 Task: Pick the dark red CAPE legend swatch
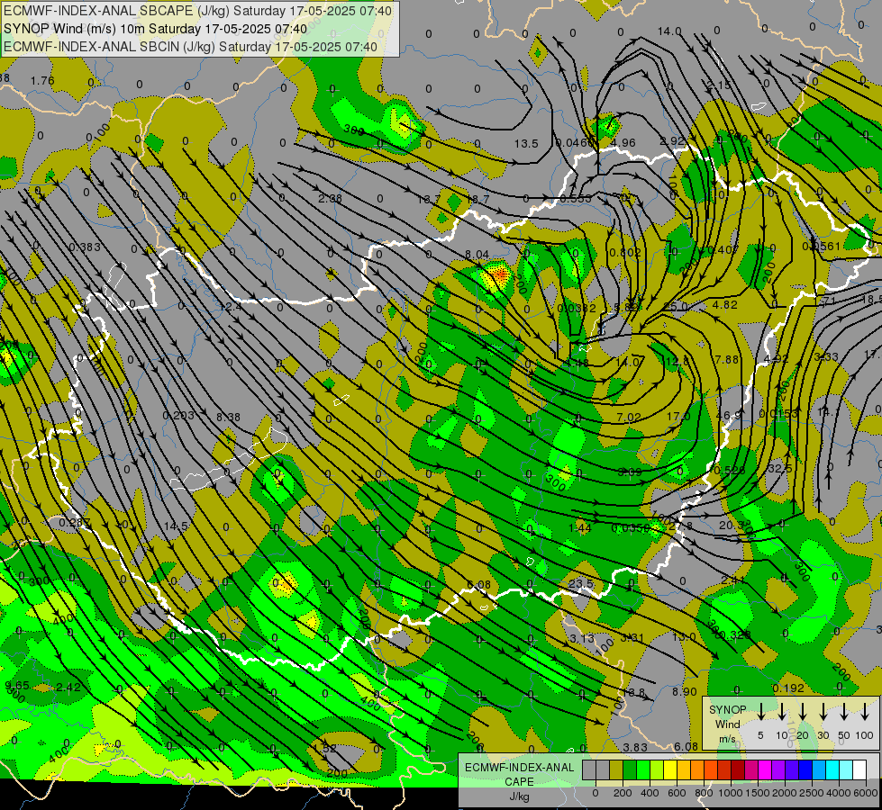[738, 769]
